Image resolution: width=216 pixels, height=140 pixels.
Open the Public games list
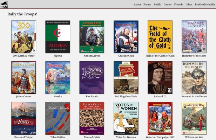pyautogui.click(x=157, y=5)
